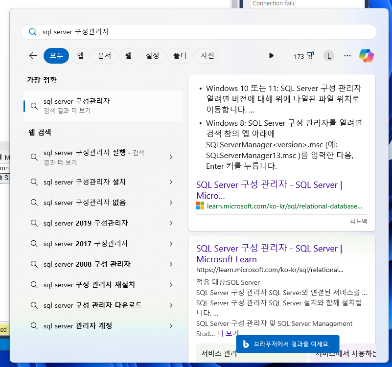
Task: Open Microsoft Rewards via the 173 trophy icon
Action: (303, 56)
